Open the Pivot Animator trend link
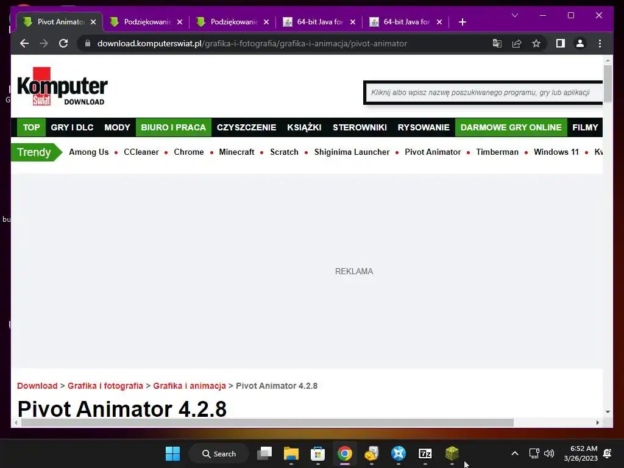The width and height of the screenshot is (624, 468). 433,152
